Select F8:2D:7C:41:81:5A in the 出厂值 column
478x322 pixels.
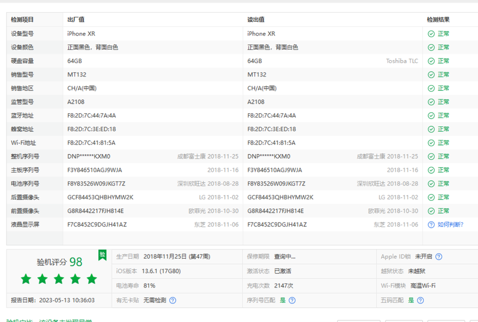pos(91,143)
